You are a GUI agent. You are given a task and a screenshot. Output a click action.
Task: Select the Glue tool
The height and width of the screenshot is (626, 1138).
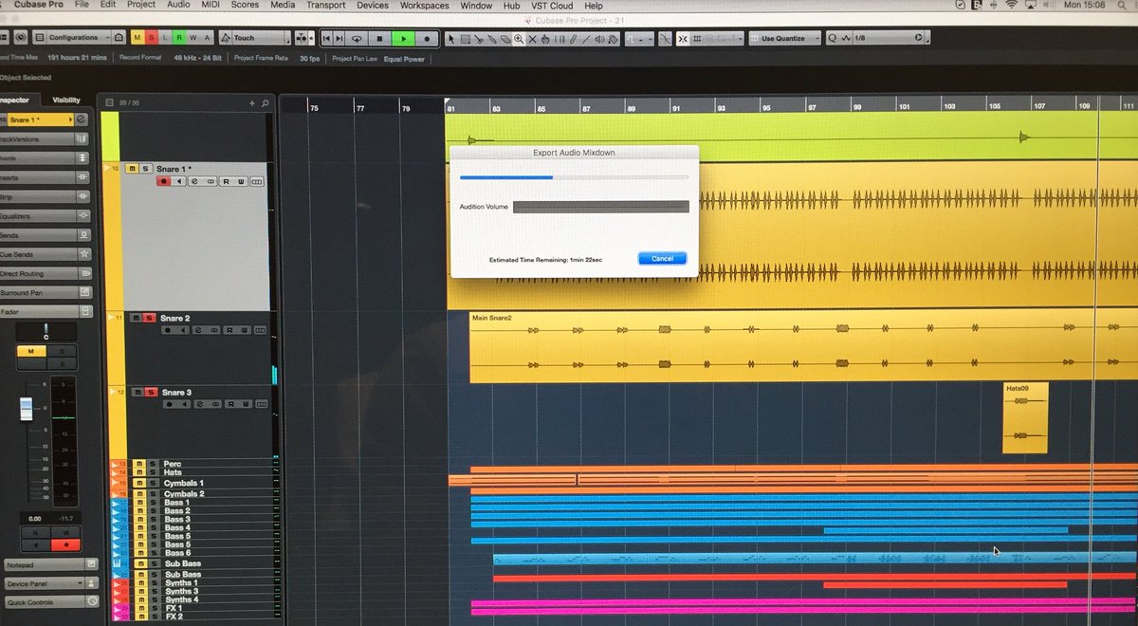pyautogui.click(x=492, y=39)
